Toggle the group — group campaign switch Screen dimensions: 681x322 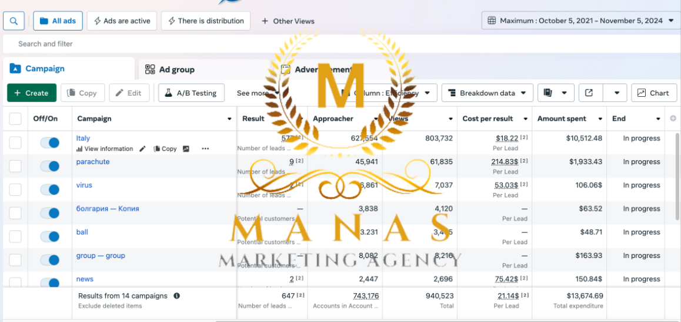tap(49, 260)
